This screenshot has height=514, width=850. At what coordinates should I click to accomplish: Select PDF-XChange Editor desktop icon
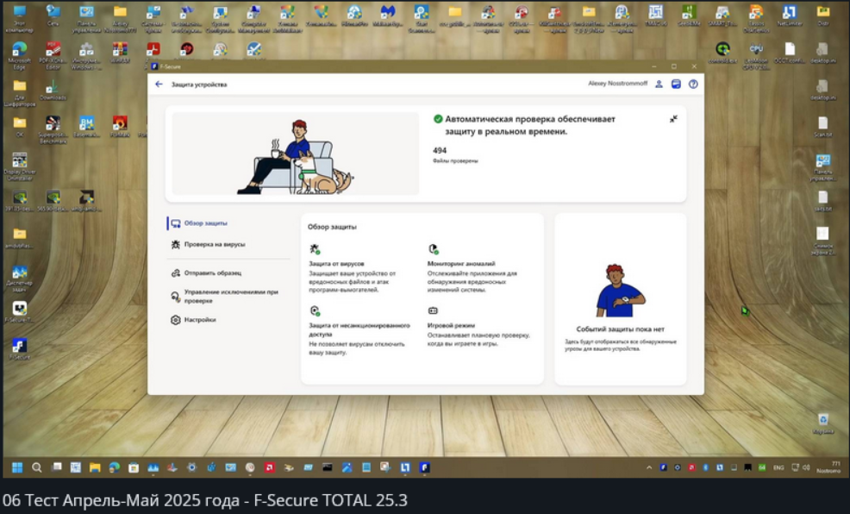point(53,56)
